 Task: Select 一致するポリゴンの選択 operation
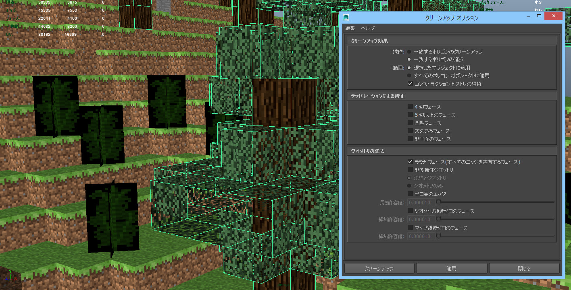[x=409, y=60]
